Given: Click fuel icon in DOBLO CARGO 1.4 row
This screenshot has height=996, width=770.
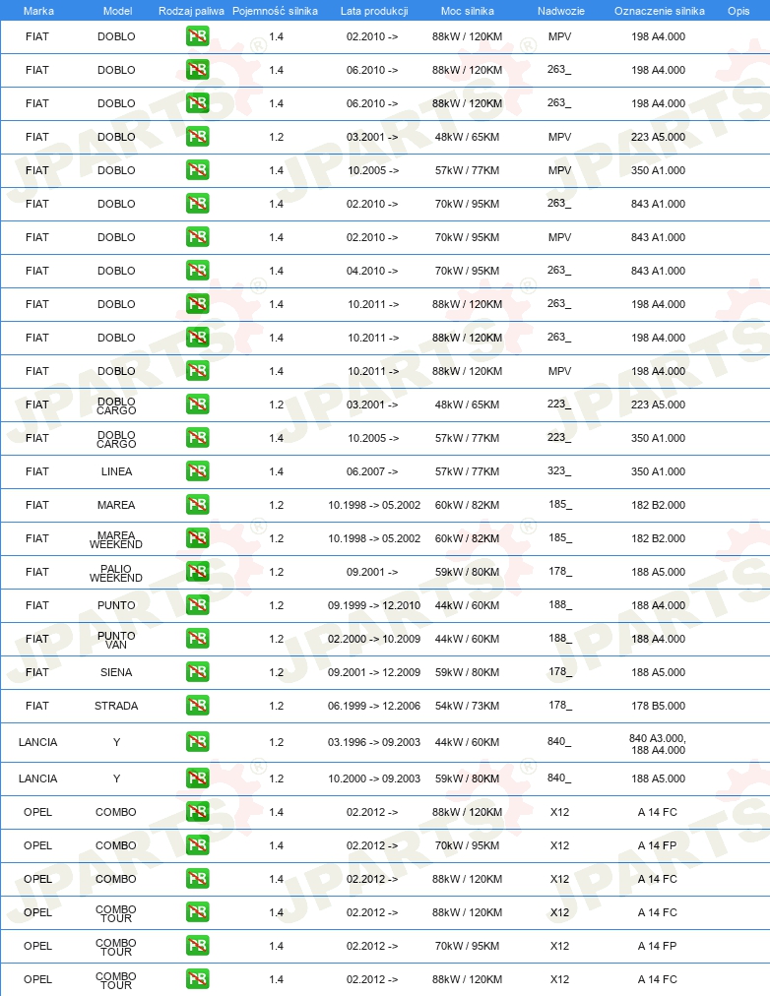Looking at the screenshot, I should pyautogui.click(x=198, y=438).
